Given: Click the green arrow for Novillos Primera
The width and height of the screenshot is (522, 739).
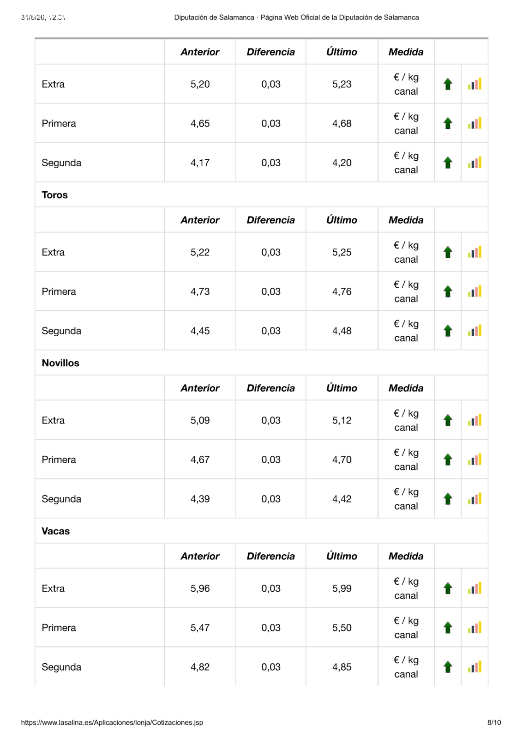Looking at the screenshot, I should [x=448, y=460].
